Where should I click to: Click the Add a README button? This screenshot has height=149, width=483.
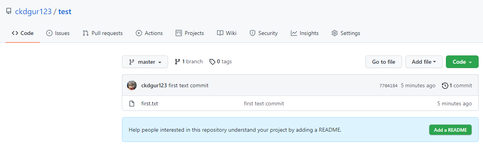tap(450, 130)
